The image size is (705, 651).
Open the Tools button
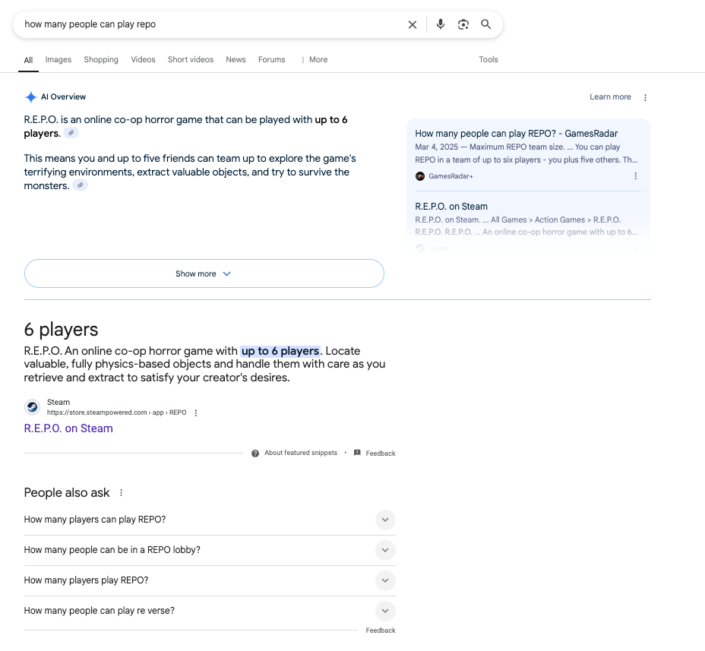pyautogui.click(x=488, y=59)
